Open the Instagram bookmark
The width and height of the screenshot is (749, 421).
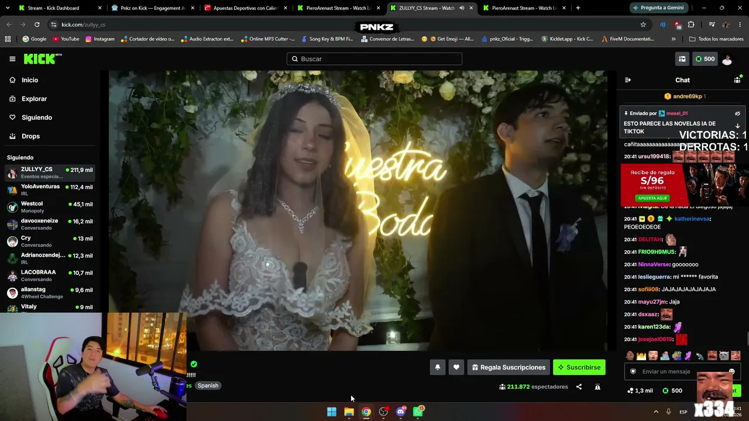click(100, 39)
